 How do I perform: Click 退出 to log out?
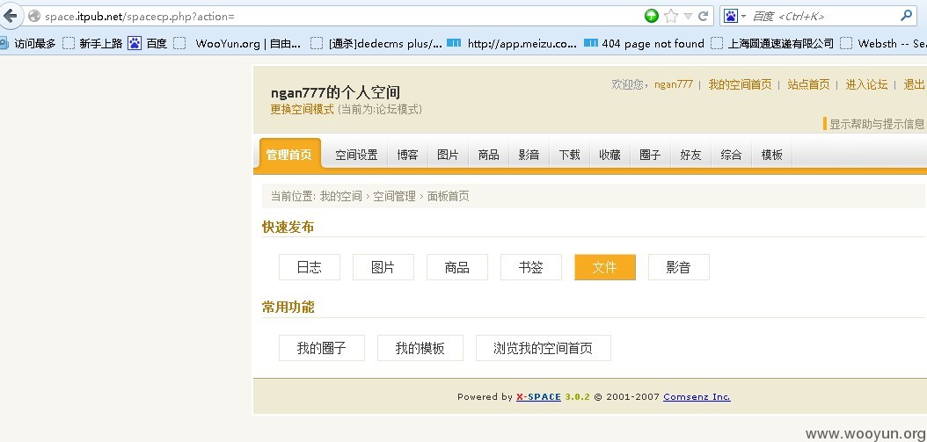coord(914,84)
